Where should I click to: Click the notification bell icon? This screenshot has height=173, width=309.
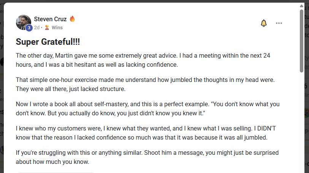tap(264, 23)
